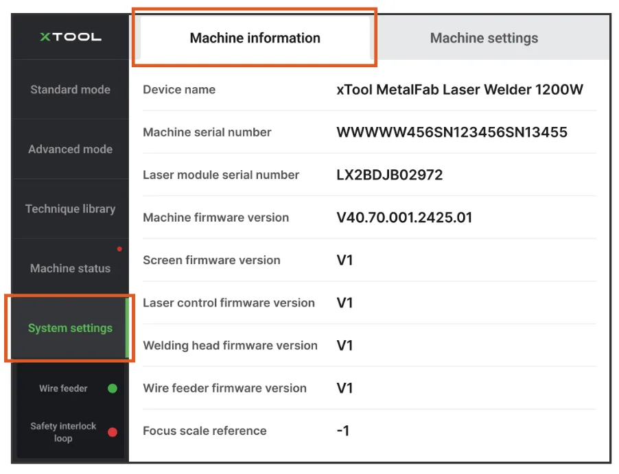Click the machine serial number value
The width and height of the screenshot is (619, 474).
452,132
